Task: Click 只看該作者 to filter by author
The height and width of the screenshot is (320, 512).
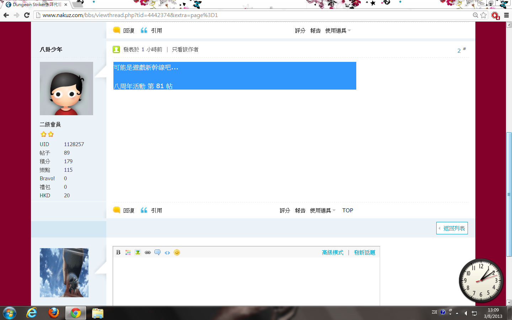Action: click(185, 49)
